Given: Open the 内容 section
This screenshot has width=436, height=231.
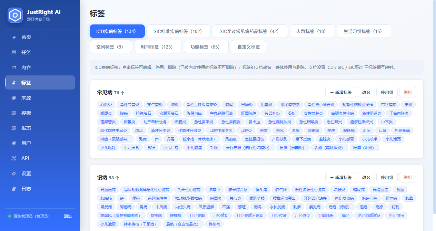Looking at the screenshot, I should point(40,67).
